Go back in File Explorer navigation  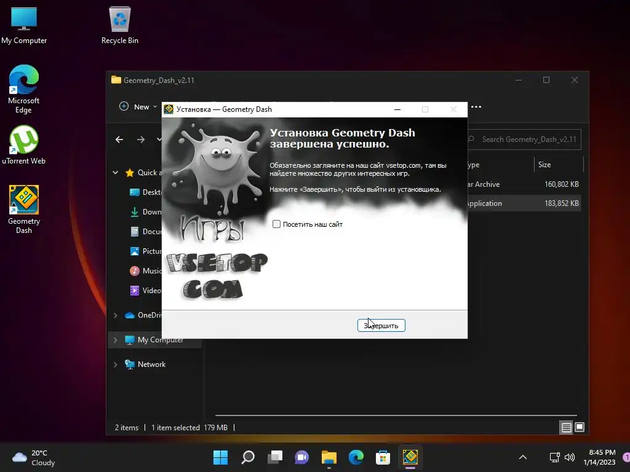119,140
